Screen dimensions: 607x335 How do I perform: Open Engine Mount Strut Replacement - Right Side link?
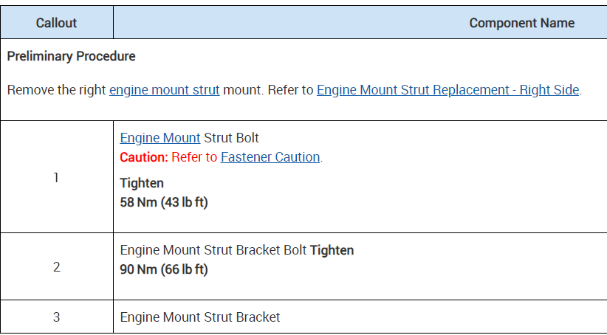tap(447, 90)
